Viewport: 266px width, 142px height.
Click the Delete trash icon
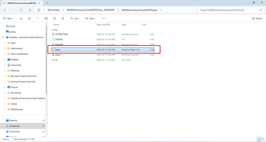(x=63, y=18)
